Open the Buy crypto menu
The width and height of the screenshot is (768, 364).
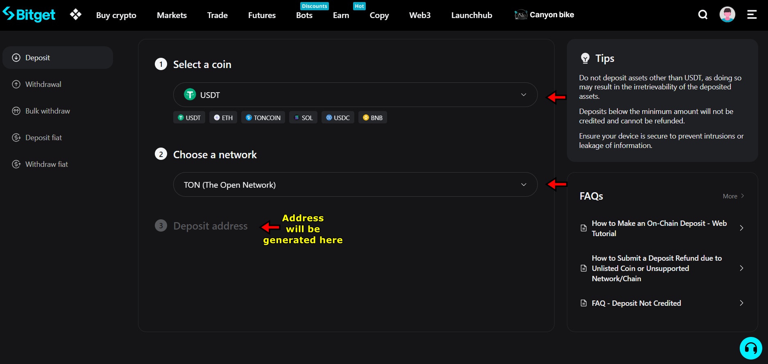tap(116, 15)
